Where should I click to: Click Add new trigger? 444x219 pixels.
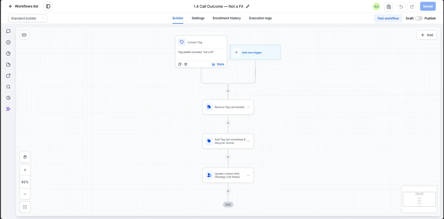[x=255, y=52]
